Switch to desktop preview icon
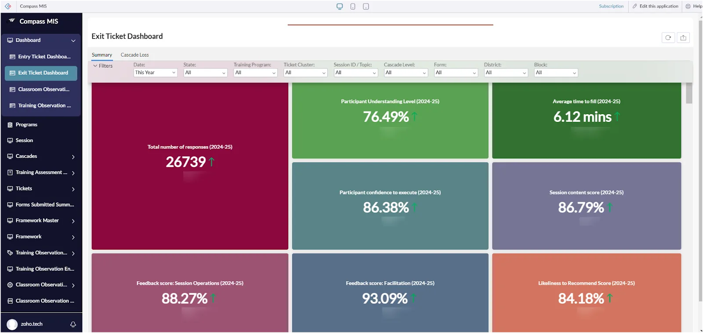Screen dimensions: 703x333 (340, 7)
